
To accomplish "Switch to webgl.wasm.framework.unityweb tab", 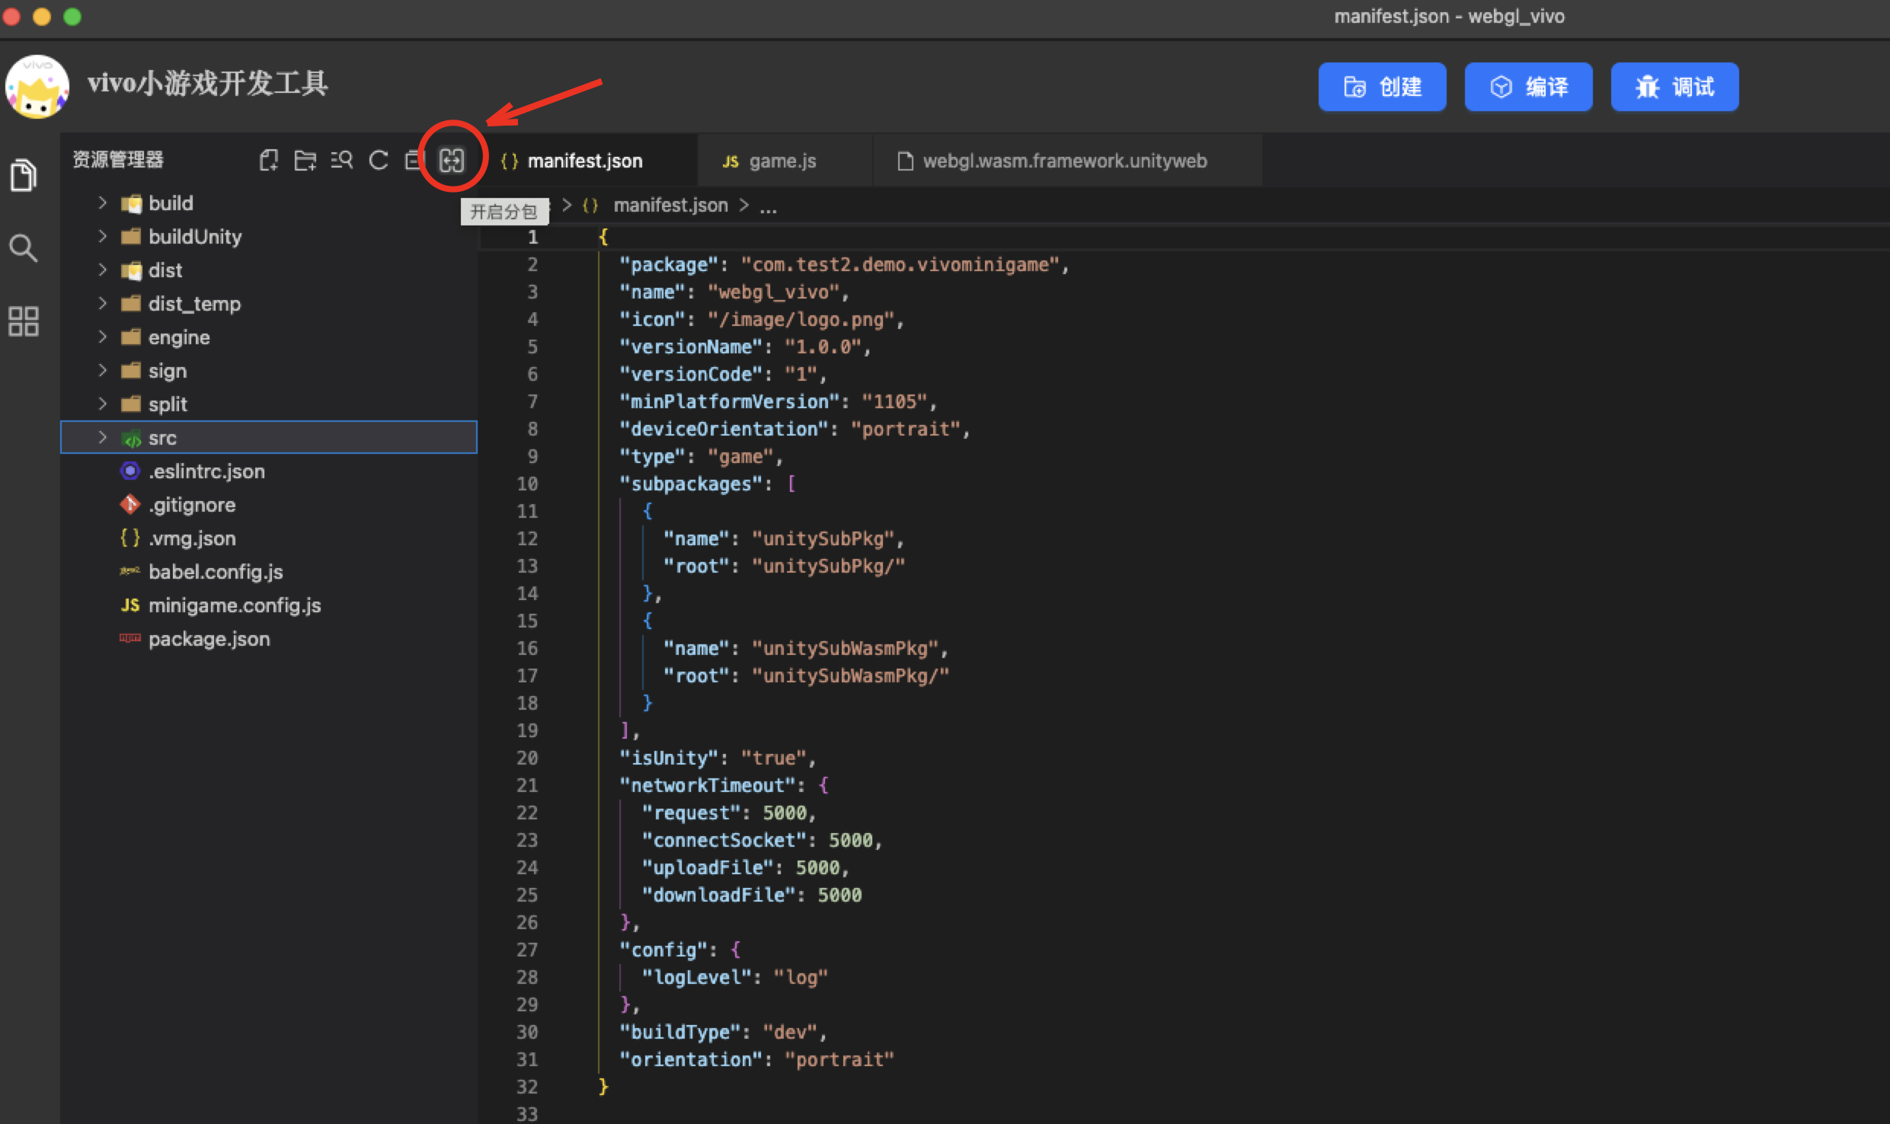I will coord(1067,161).
